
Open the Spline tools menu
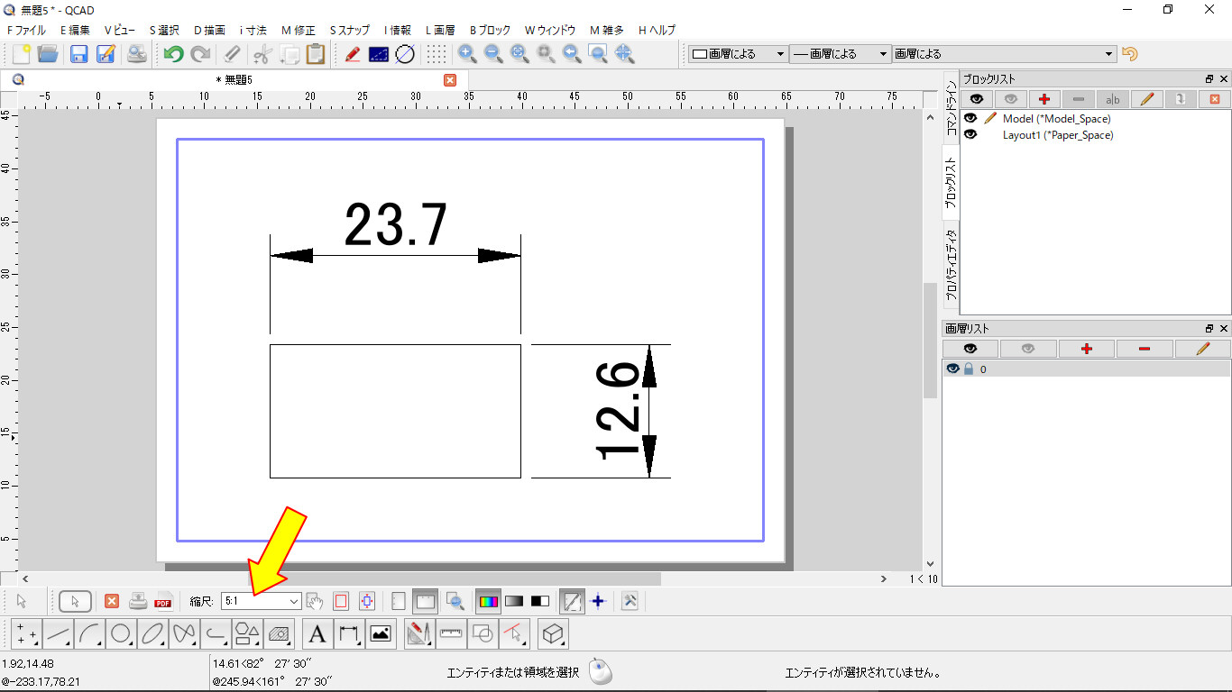[184, 634]
